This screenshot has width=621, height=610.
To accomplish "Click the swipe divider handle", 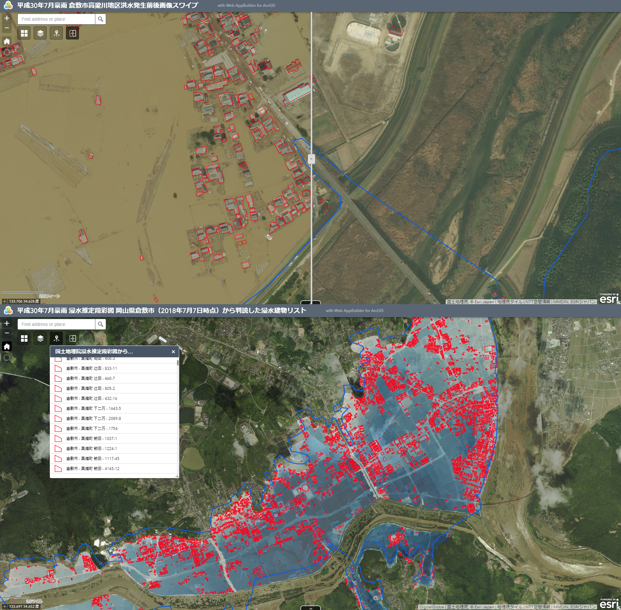I will pos(311,159).
